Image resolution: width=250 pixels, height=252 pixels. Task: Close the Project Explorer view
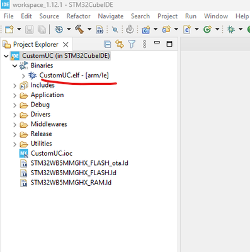click(x=65, y=45)
